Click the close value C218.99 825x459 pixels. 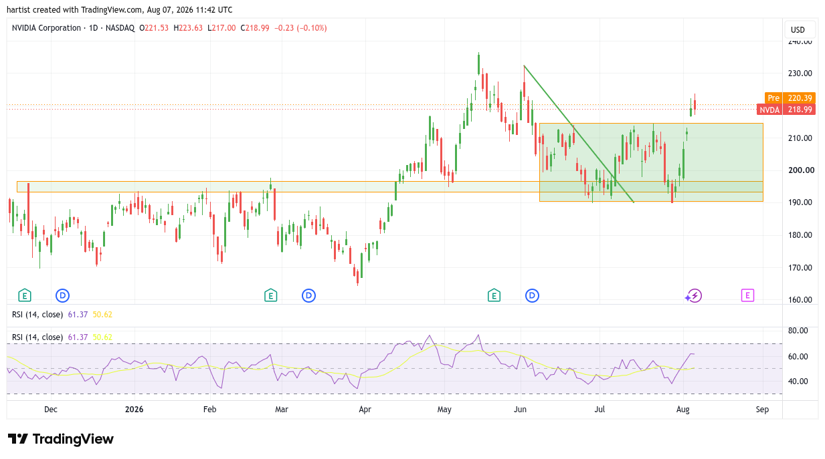(x=254, y=28)
